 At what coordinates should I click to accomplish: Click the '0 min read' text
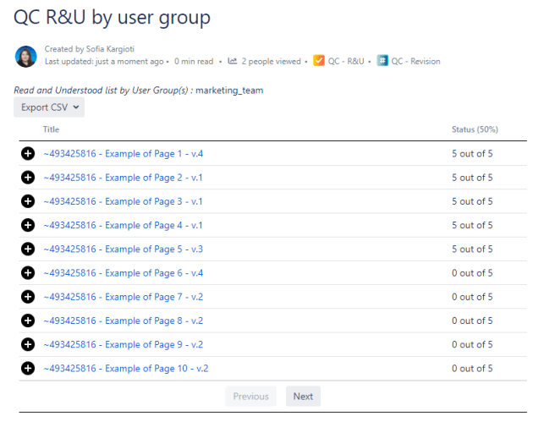coord(194,62)
